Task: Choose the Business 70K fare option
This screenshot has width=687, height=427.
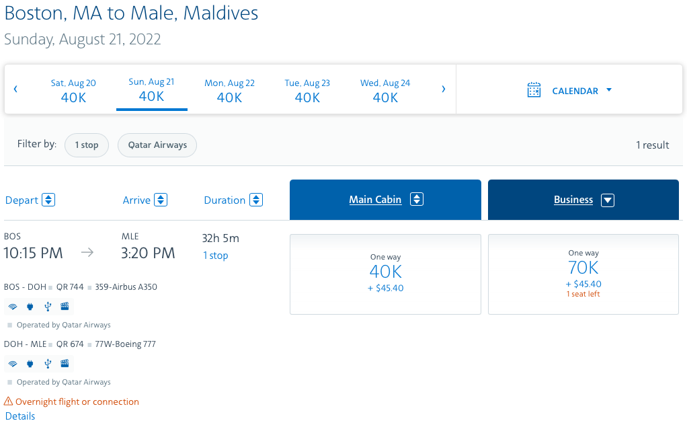Action: click(583, 274)
